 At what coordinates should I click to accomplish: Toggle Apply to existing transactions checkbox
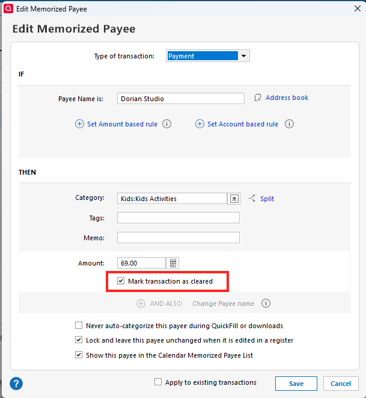coord(158,382)
